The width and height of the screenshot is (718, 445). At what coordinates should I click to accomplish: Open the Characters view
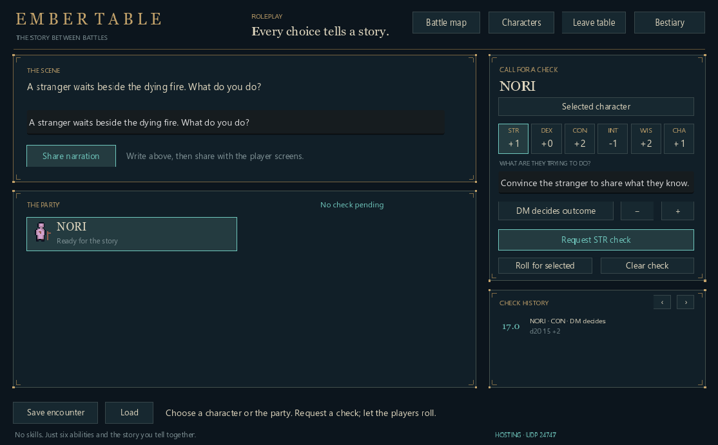[x=521, y=23]
